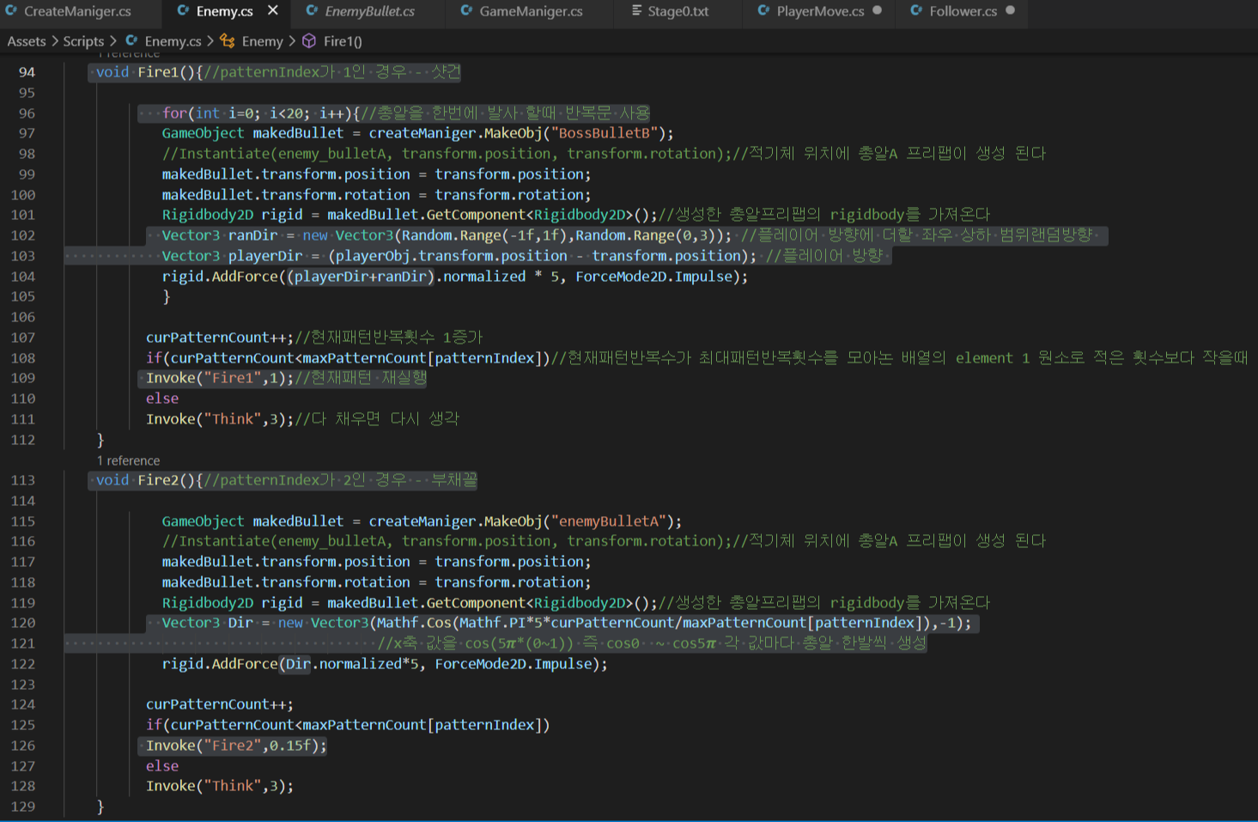Open the GameManiger.cs tab
This screenshot has width=1258, height=822.
pos(531,11)
